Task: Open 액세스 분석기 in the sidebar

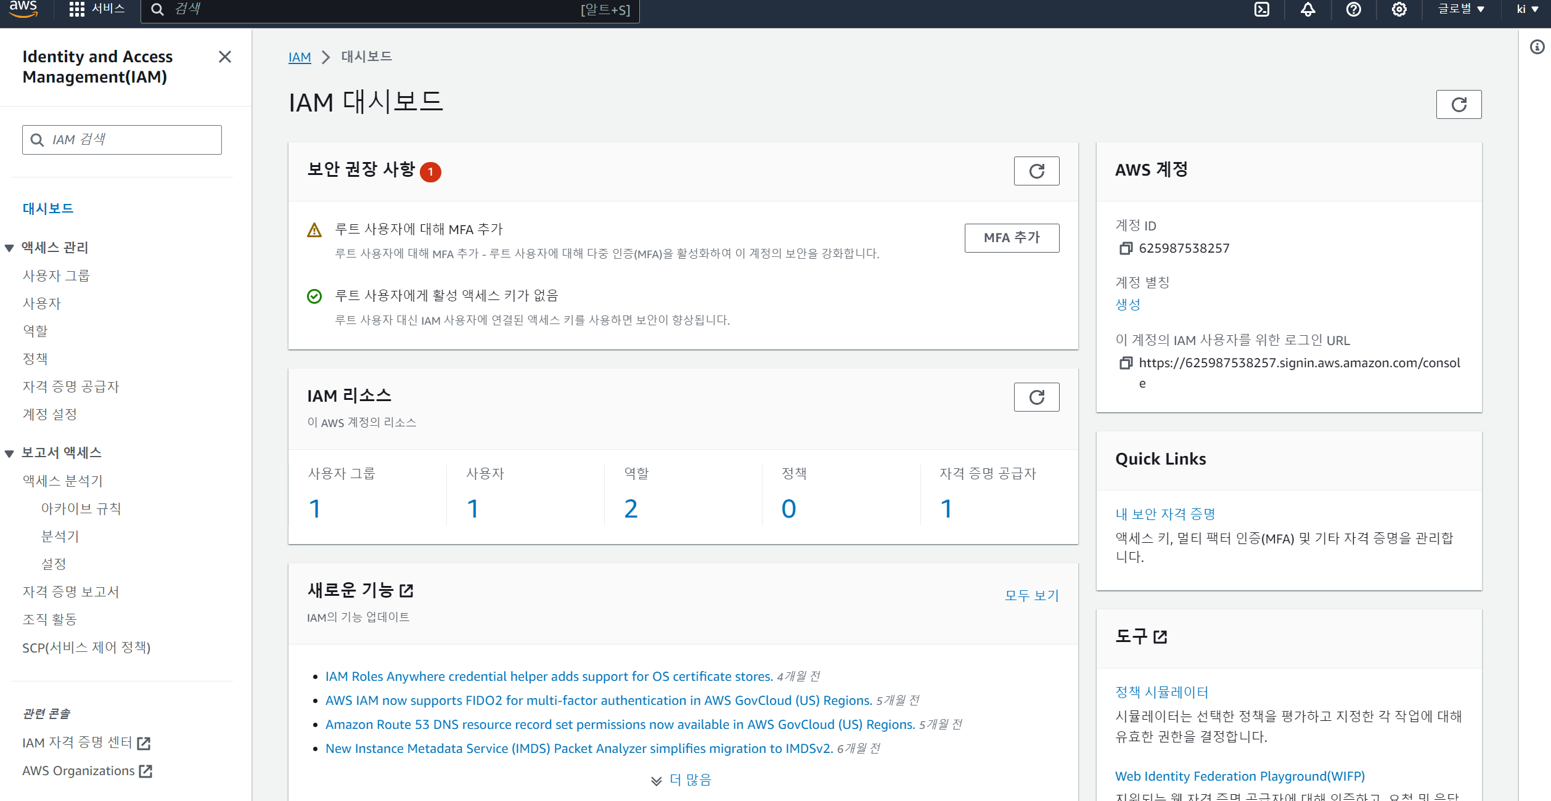Action: [x=63, y=481]
